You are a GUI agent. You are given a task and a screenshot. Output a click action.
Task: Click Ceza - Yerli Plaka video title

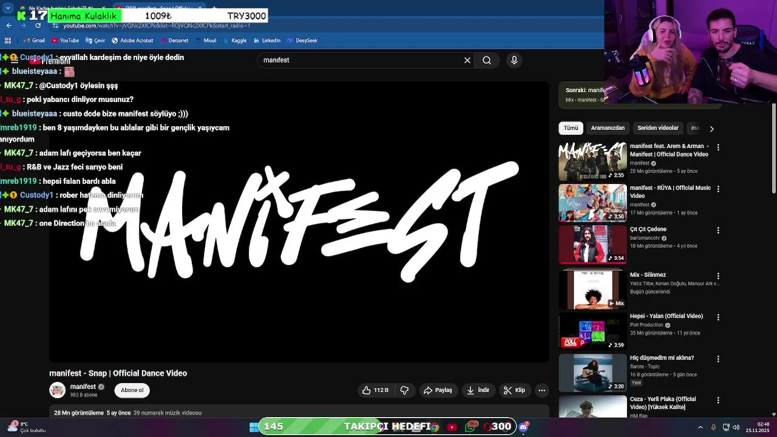pos(663,403)
